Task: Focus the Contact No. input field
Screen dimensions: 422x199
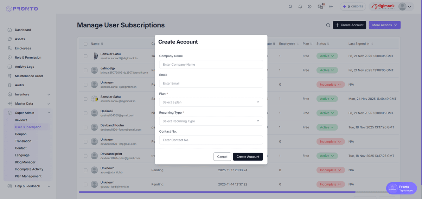Action: point(211,140)
